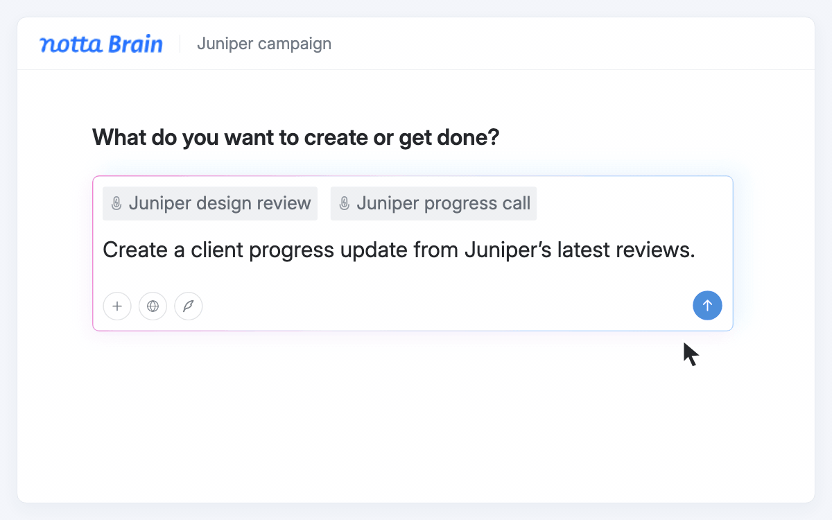Open the Juniper design review attachment chip
The image size is (832, 520).
[x=210, y=204]
